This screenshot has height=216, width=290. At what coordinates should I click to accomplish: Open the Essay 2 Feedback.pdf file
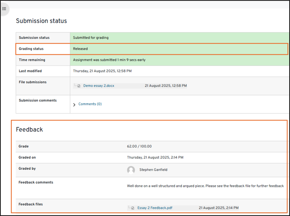(154, 208)
